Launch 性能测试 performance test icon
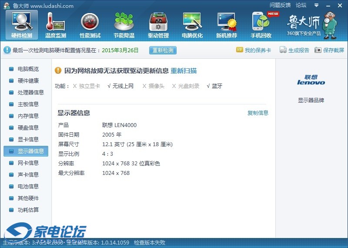 tap(90, 25)
